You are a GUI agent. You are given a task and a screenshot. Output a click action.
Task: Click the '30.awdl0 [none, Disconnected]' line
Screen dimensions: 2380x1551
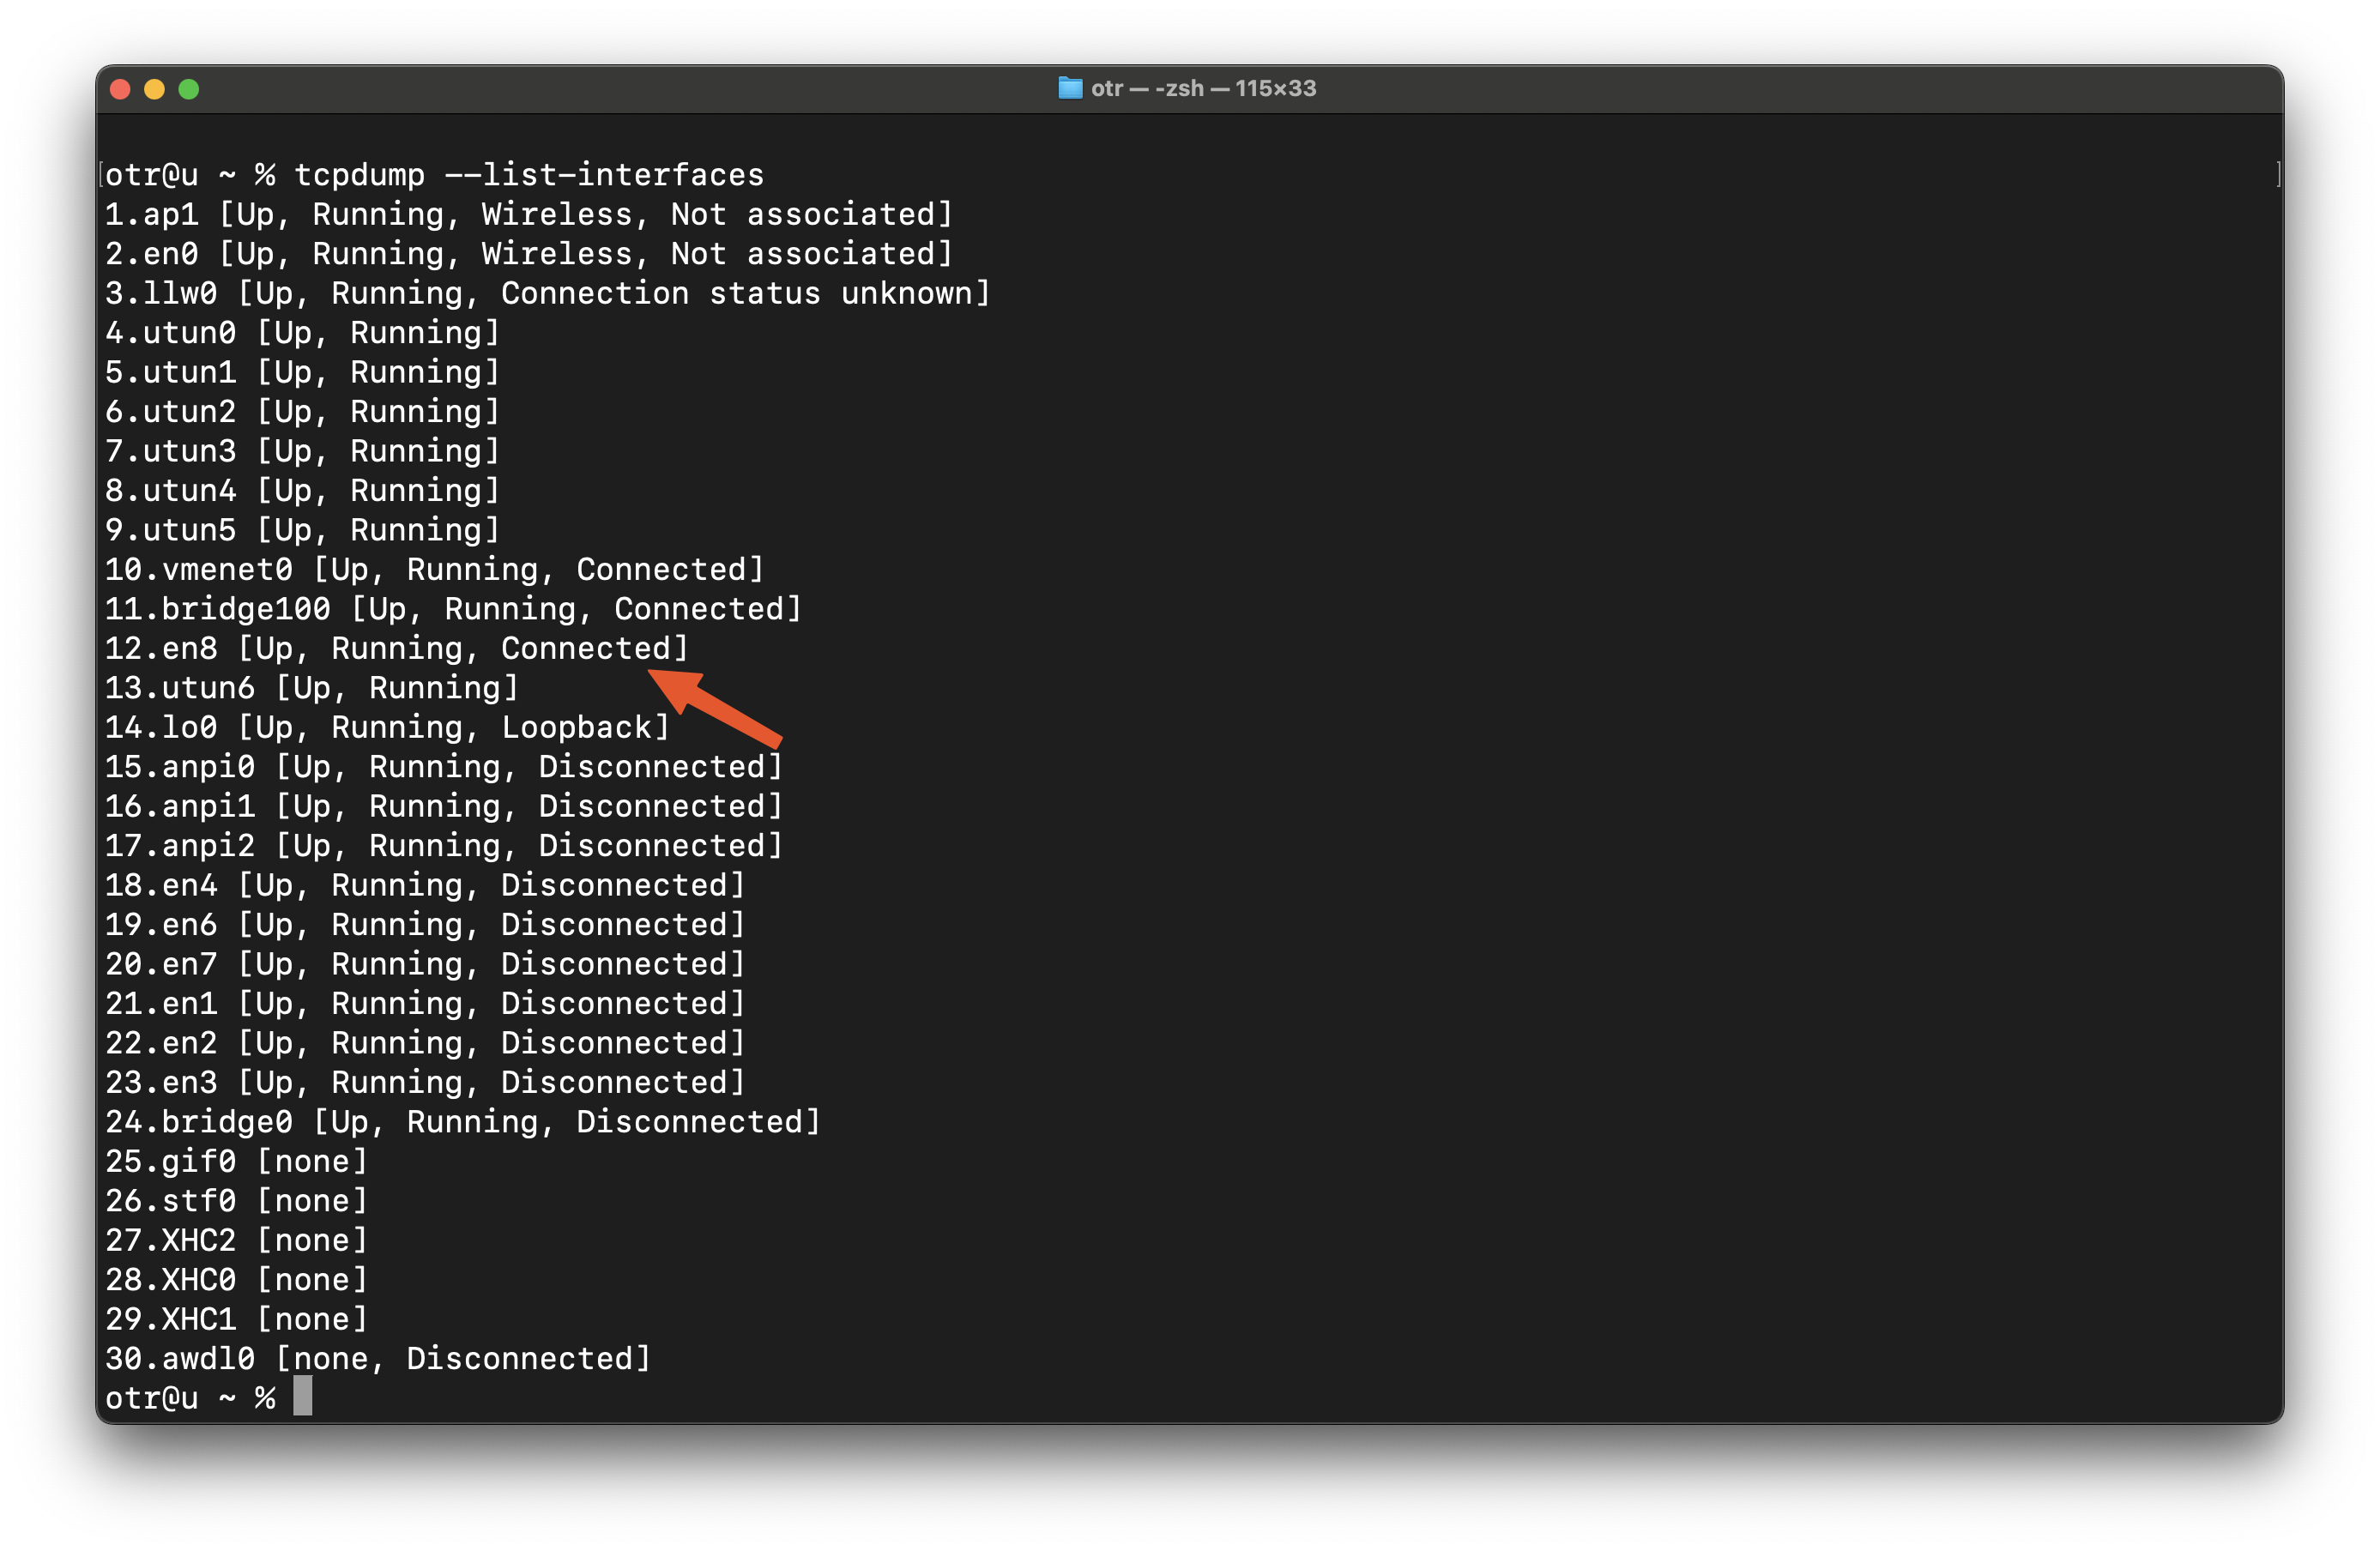tap(378, 1360)
